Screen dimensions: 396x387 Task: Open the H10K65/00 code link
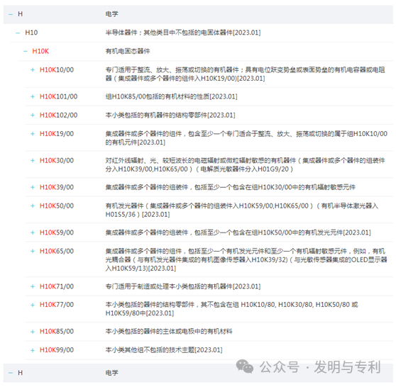pos(57,252)
